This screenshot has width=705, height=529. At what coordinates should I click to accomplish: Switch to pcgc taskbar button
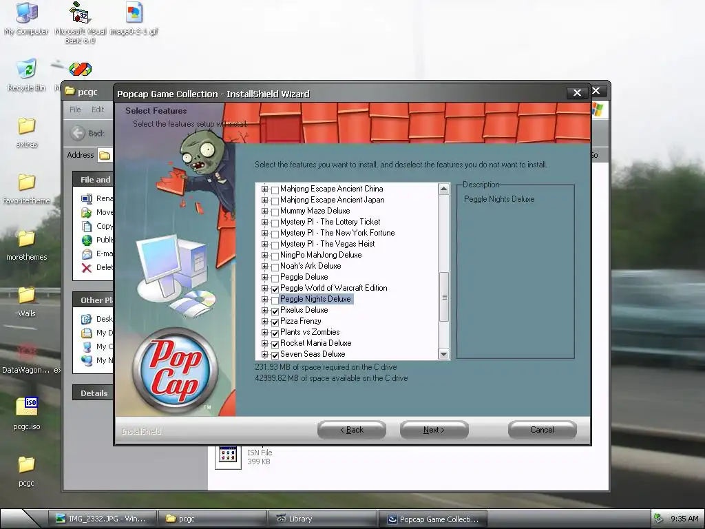coord(213,519)
